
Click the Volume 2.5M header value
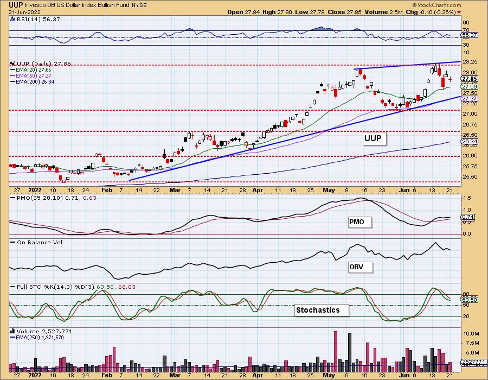[x=383, y=12]
